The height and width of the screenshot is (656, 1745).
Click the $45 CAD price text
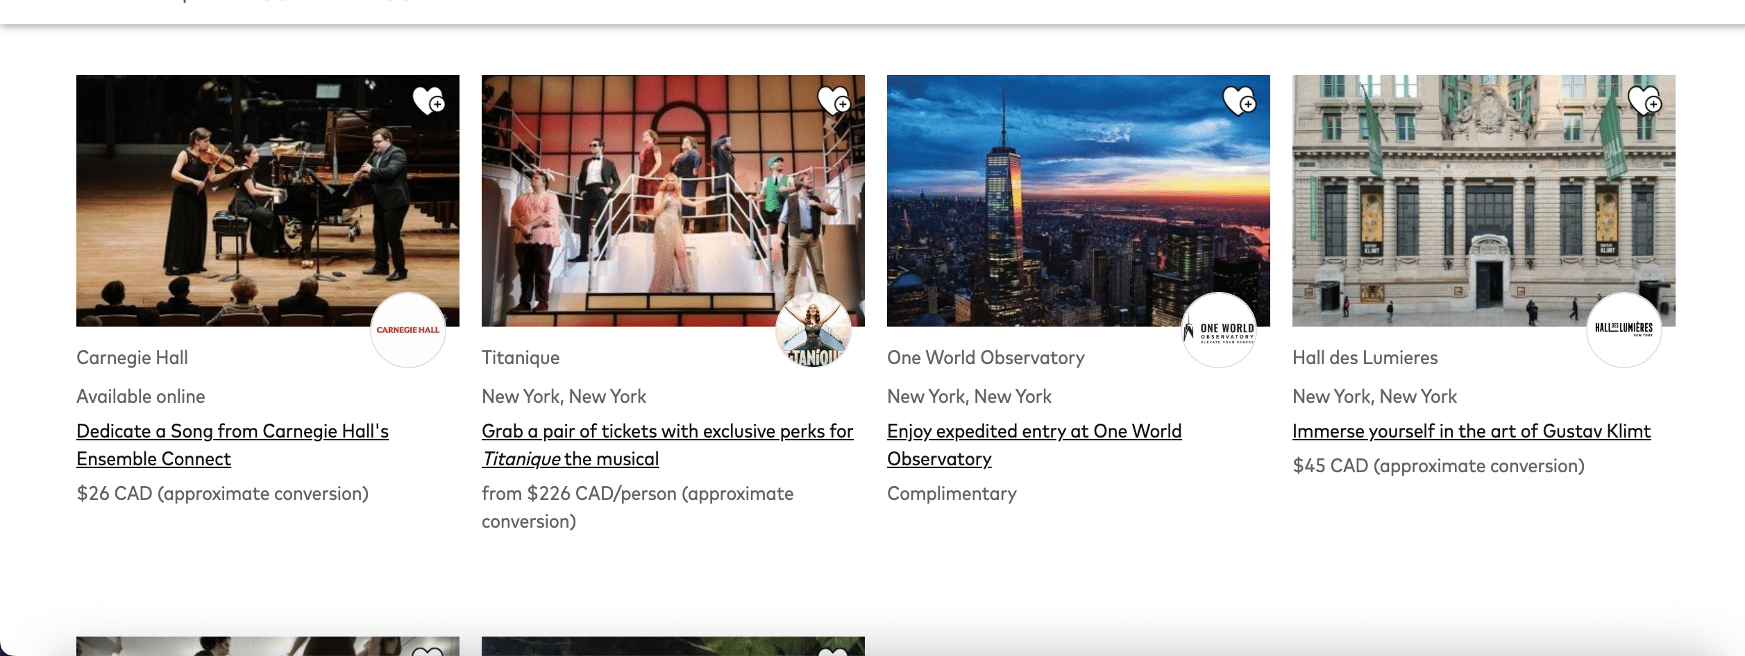(x=1438, y=466)
